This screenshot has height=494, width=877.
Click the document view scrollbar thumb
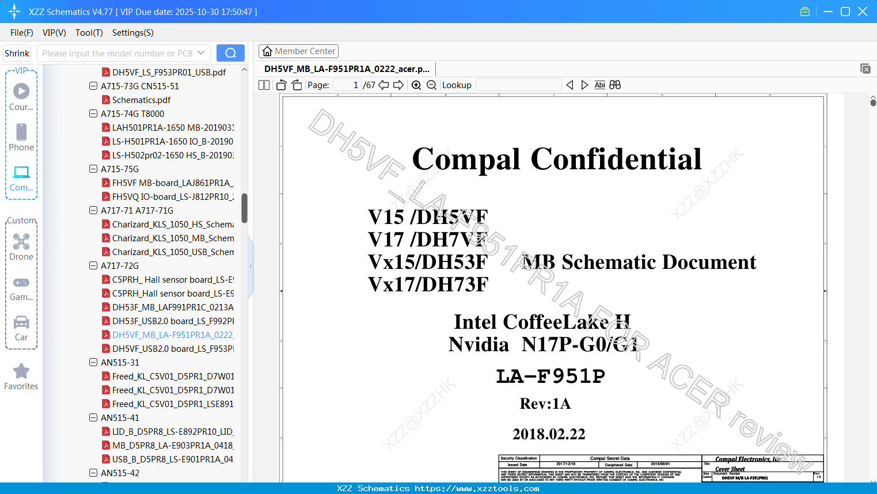(x=873, y=102)
